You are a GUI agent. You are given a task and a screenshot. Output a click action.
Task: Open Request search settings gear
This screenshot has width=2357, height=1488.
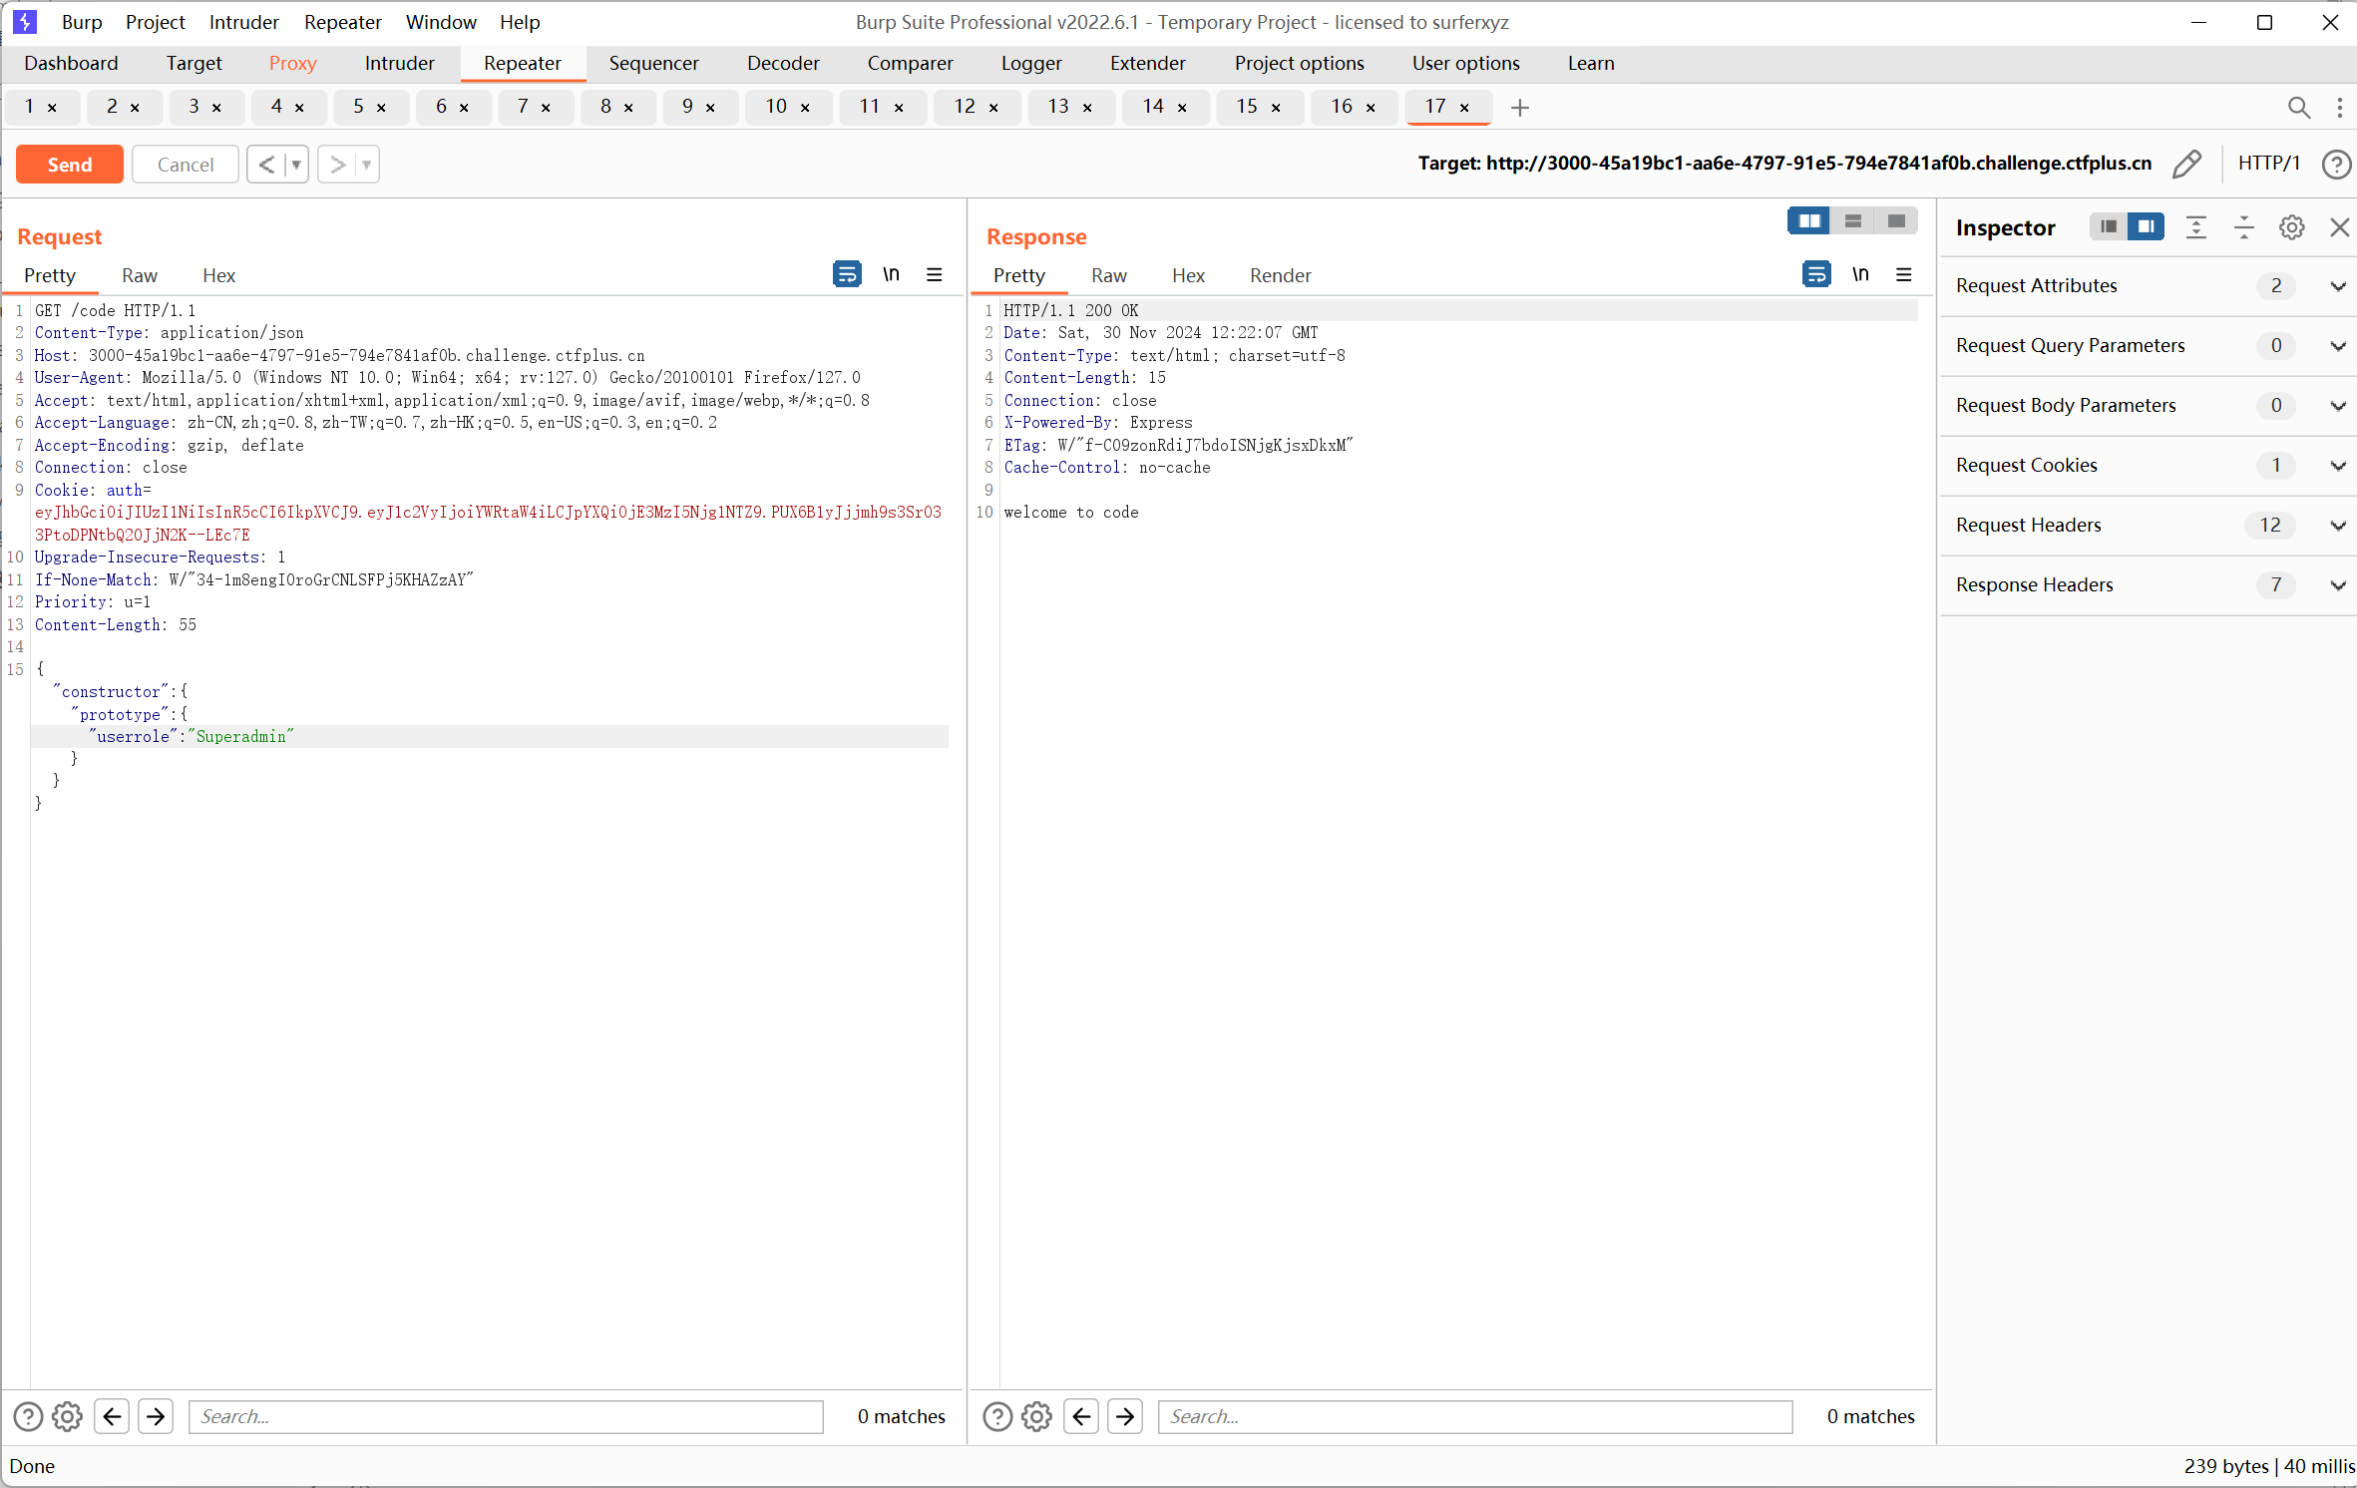pos(67,1416)
